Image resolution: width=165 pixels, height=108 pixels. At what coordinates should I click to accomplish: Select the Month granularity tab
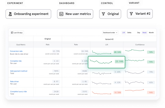pyautogui.click(x=151, y=33)
